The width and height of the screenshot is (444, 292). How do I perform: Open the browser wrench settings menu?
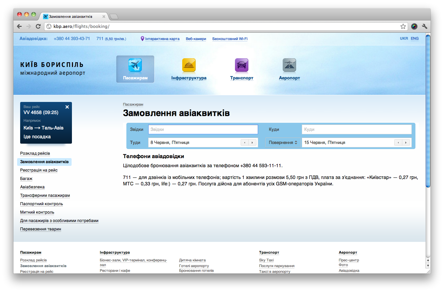(424, 26)
